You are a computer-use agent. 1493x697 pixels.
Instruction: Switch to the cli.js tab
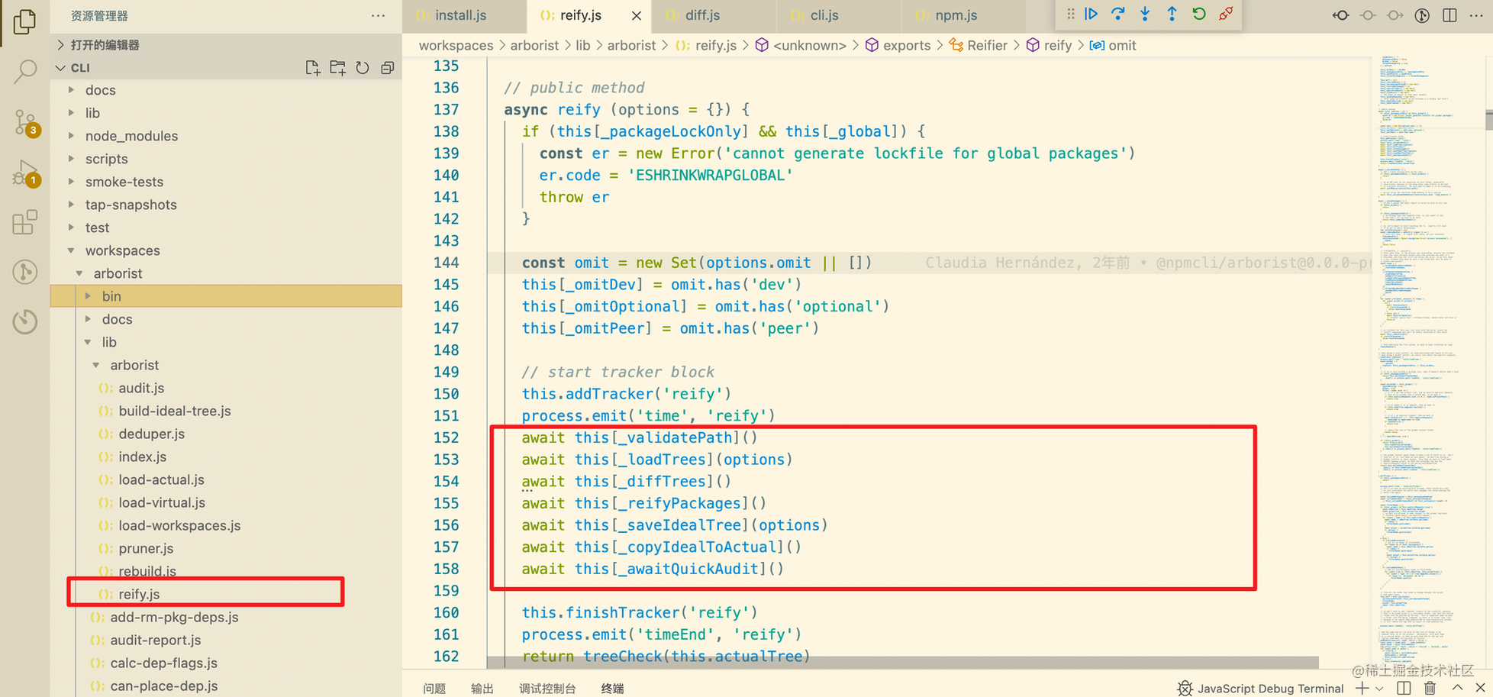838,15
